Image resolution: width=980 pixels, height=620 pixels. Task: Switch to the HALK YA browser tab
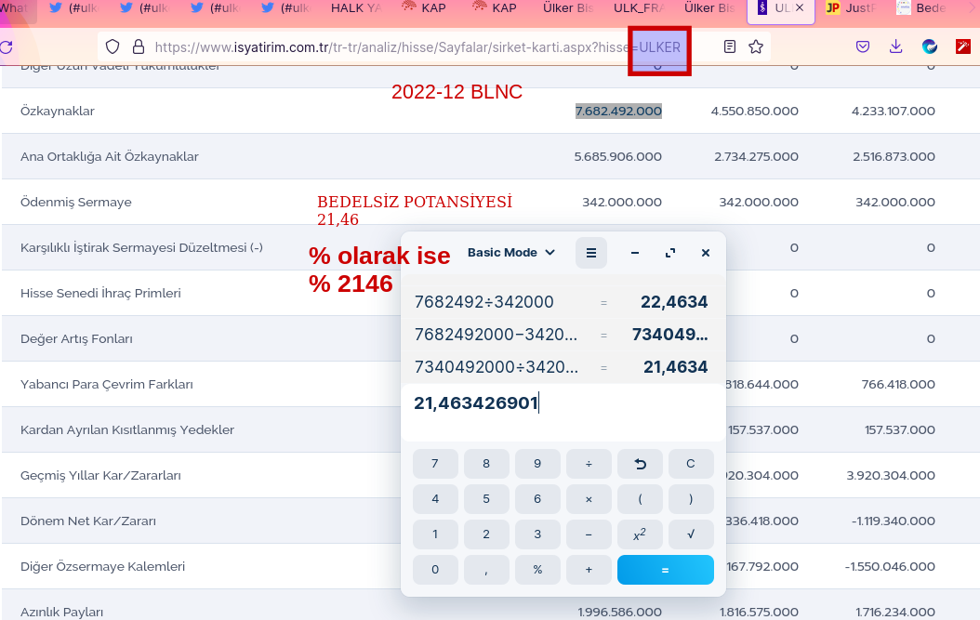356,8
